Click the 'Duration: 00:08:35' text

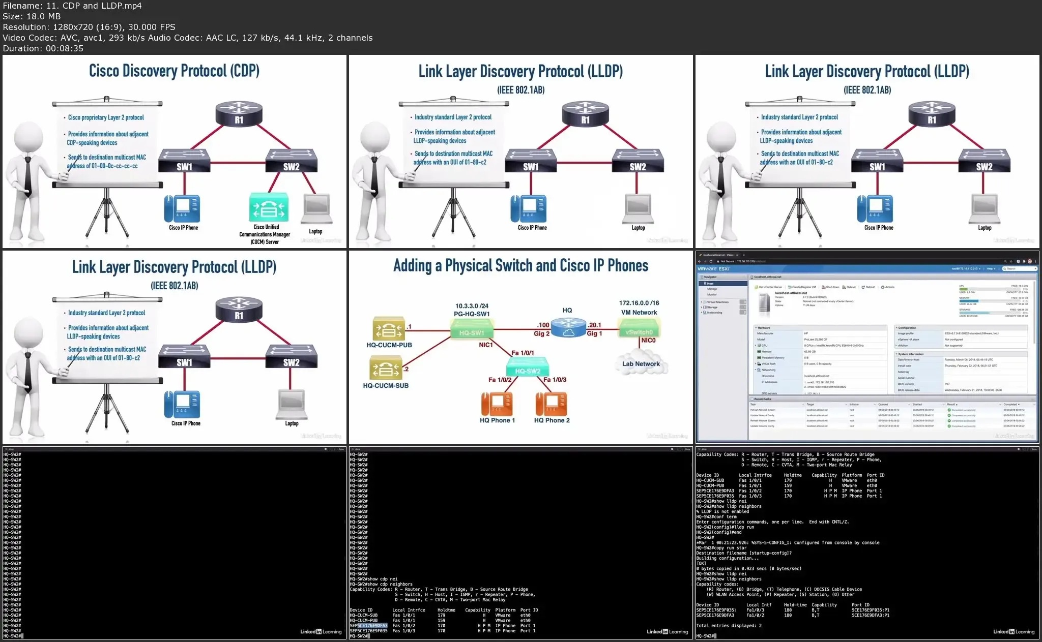[x=43, y=48]
